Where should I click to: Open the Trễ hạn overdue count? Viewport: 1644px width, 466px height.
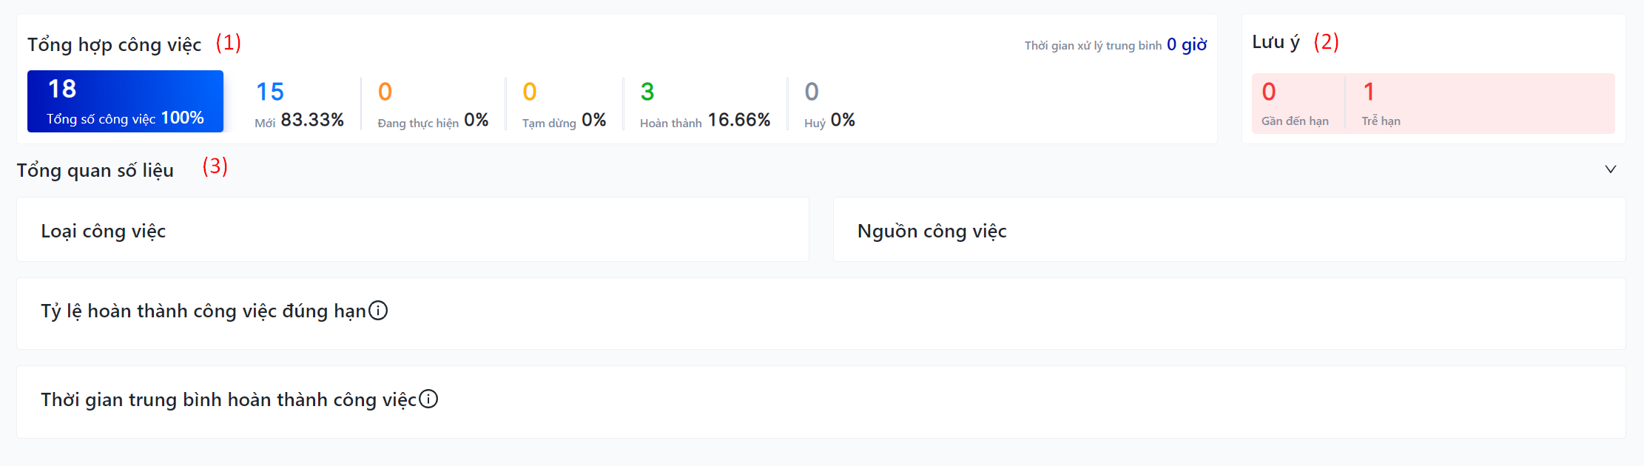1381,104
